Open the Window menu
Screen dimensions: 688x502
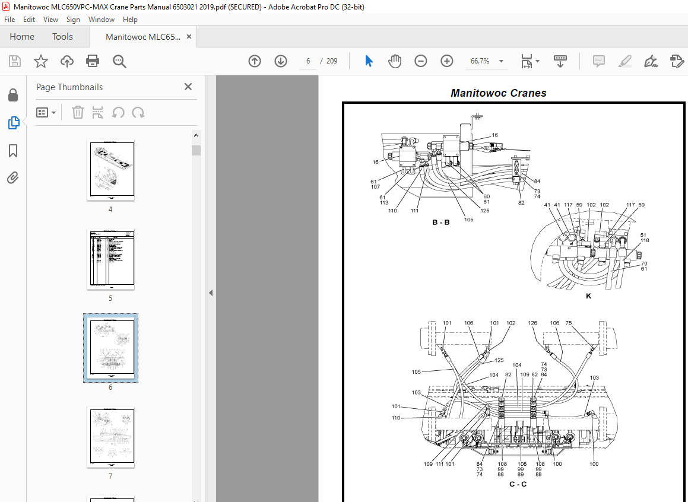102,20
